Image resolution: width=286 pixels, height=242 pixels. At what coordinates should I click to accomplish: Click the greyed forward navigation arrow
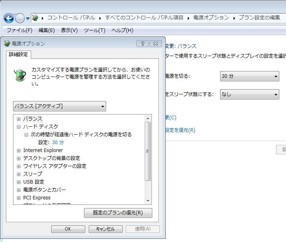pos(20,18)
